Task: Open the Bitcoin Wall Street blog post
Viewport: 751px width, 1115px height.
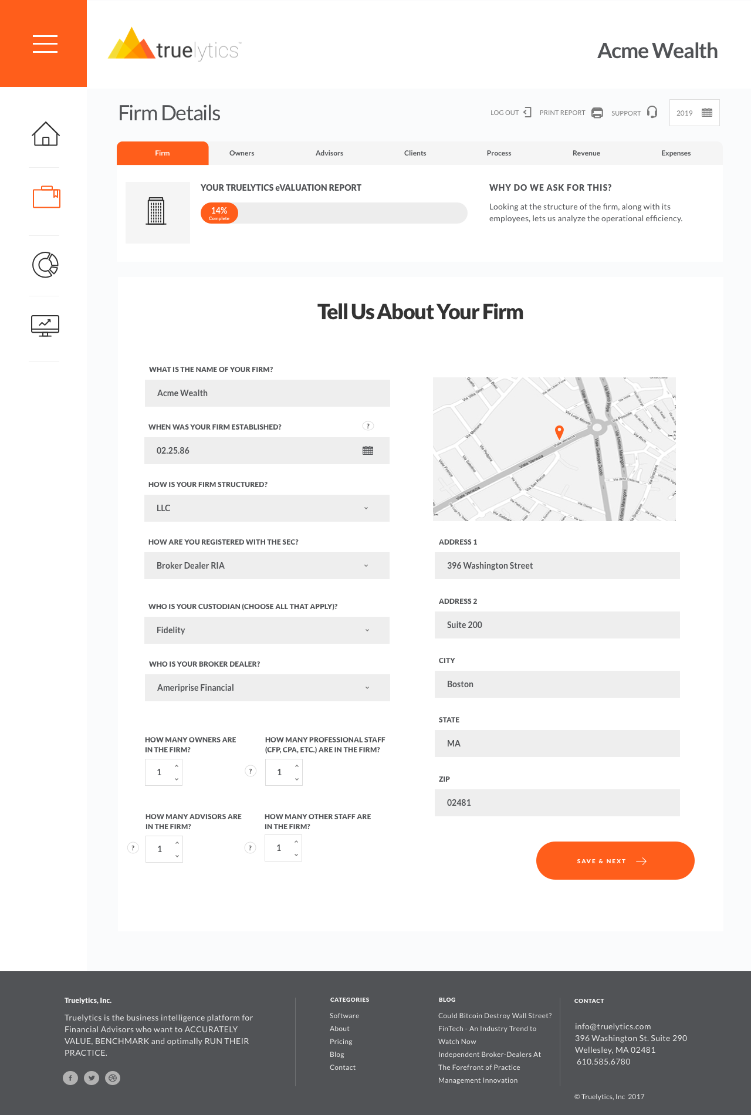Action: point(495,1016)
